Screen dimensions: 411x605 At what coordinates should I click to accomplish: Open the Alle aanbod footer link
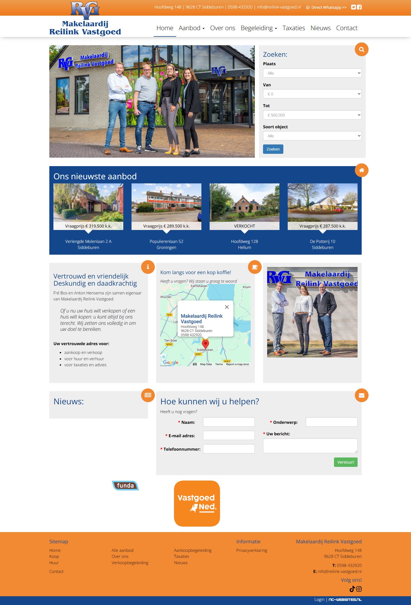click(122, 550)
